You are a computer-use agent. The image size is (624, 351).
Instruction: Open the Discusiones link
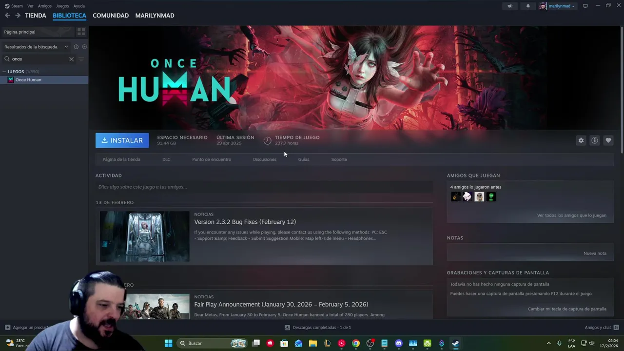pos(265,159)
